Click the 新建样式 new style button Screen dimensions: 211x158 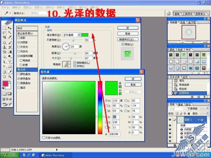[x=128, y=39]
